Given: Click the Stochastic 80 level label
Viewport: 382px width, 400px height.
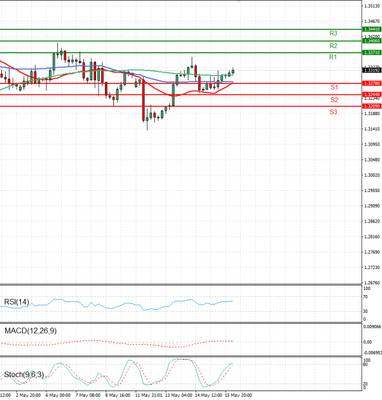Looking at the screenshot, I should click(x=365, y=364).
